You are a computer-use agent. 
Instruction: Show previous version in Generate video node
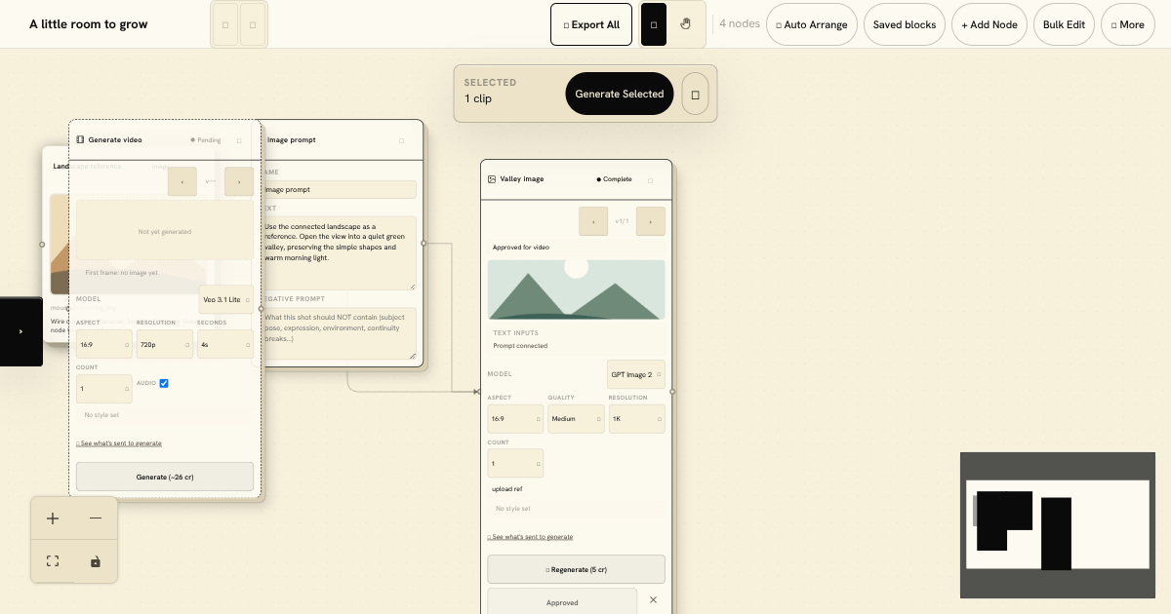(x=182, y=181)
